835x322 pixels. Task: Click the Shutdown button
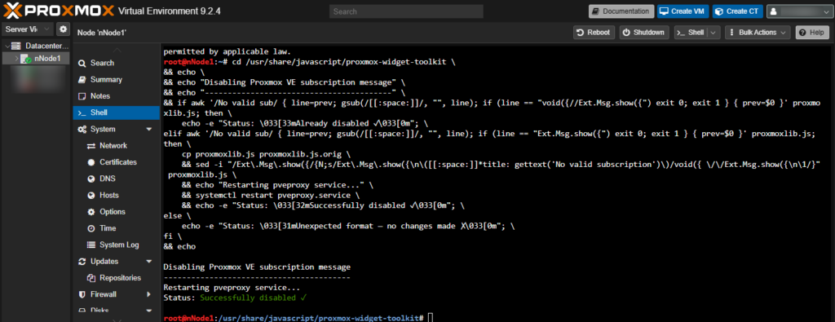pos(644,33)
